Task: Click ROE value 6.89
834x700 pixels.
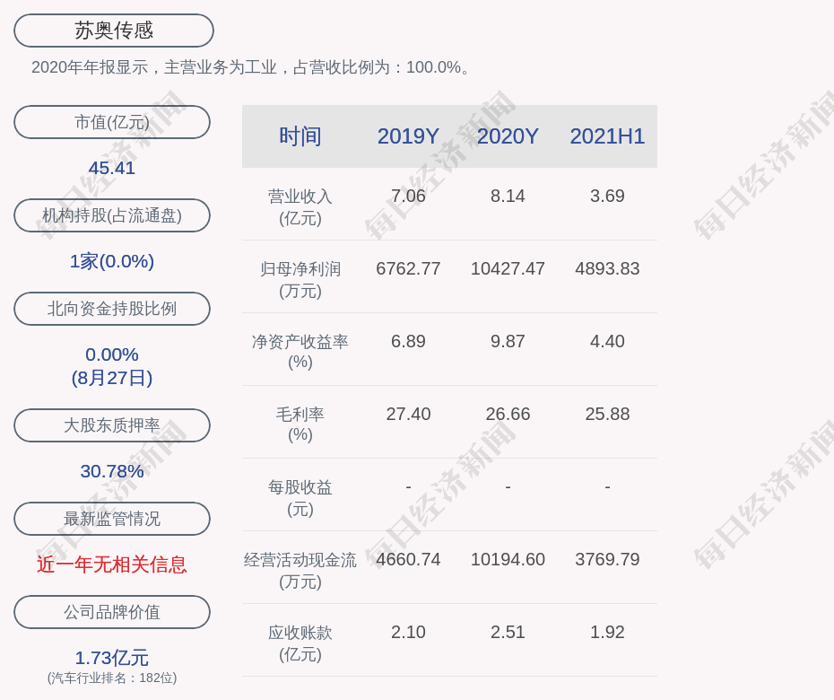Action: [x=408, y=341]
